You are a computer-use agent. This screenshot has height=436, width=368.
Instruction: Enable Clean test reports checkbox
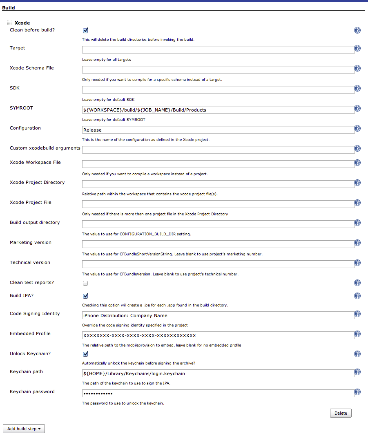pos(85,283)
